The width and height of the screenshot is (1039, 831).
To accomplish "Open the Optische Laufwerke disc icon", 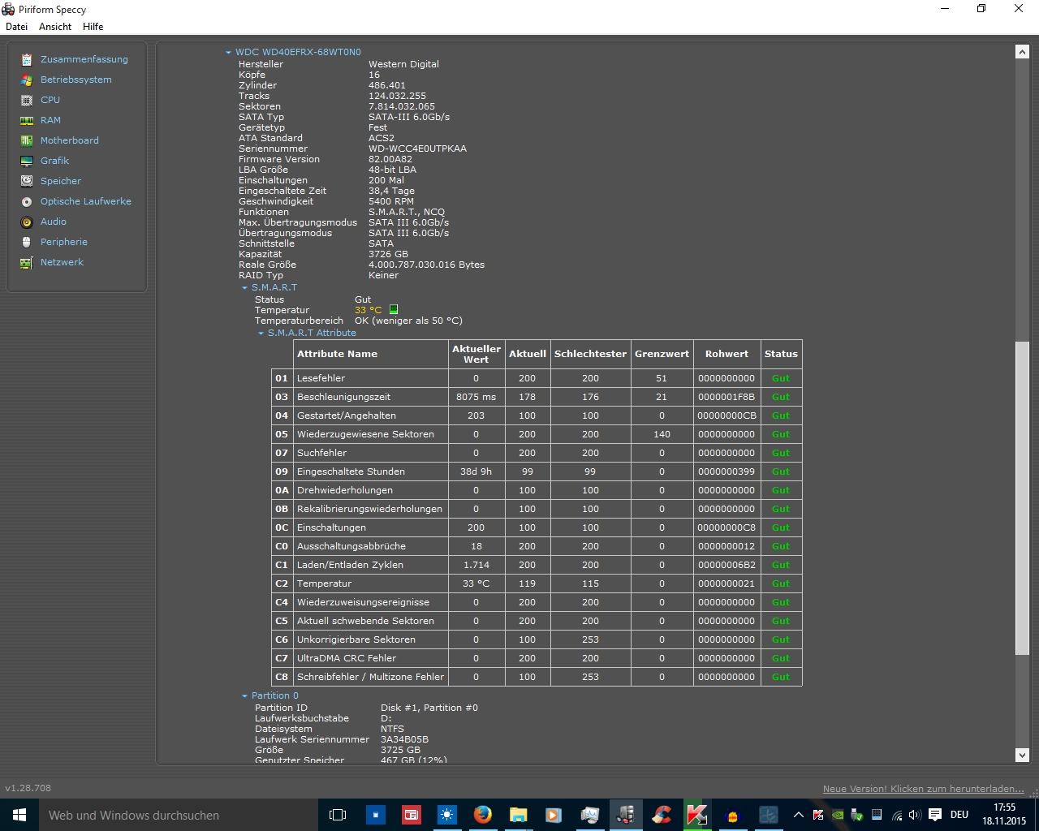I will pos(27,201).
